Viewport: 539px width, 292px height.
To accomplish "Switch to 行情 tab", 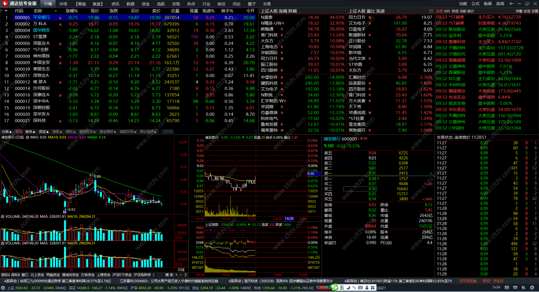I will click(x=48, y=4).
